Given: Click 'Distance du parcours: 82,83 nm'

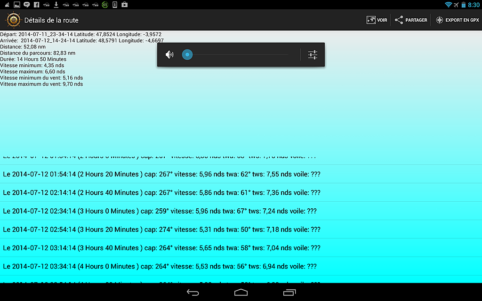Looking at the screenshot, I should coord(38,53).
